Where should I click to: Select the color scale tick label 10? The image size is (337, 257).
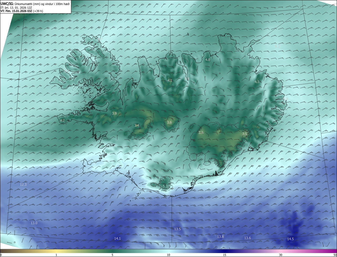[168, 255]
